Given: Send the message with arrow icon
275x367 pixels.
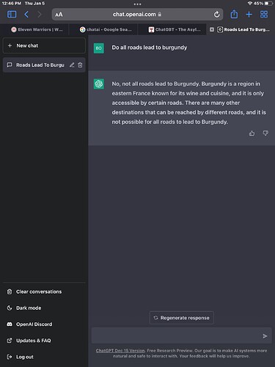Looking at the screenshot, I should 265,336.
